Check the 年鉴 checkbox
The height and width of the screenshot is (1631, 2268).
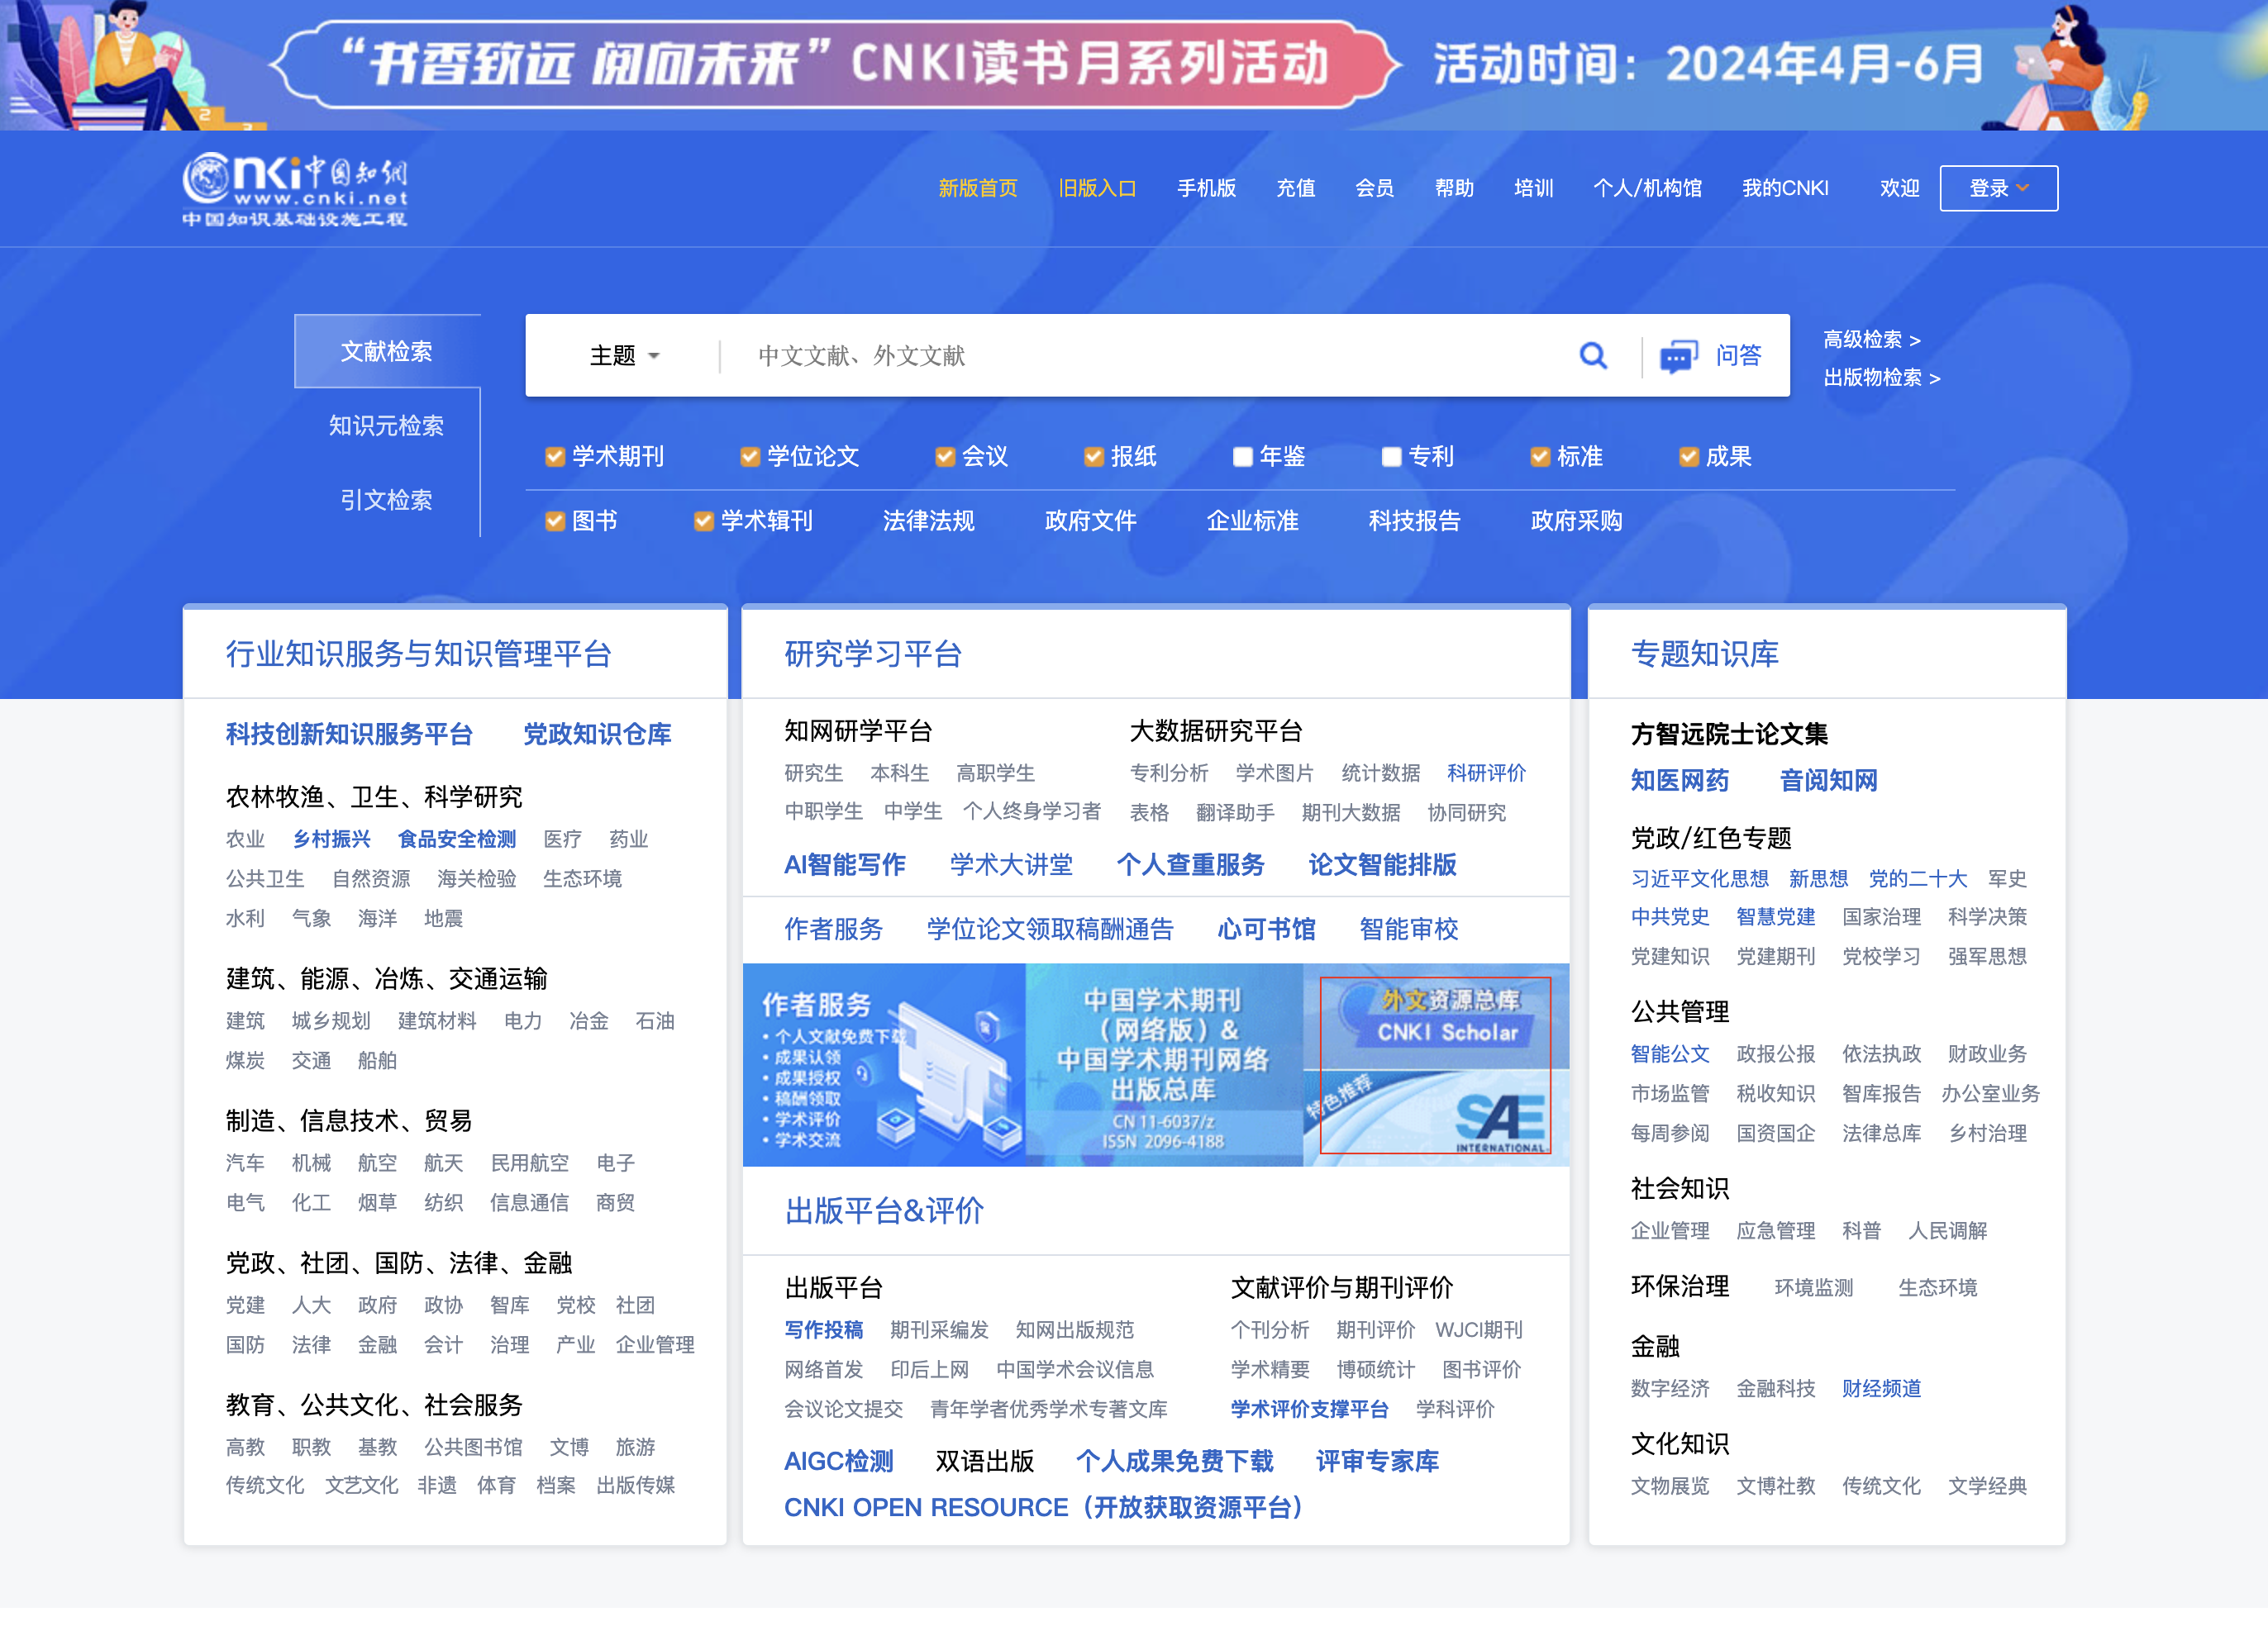click(1243, 457)
